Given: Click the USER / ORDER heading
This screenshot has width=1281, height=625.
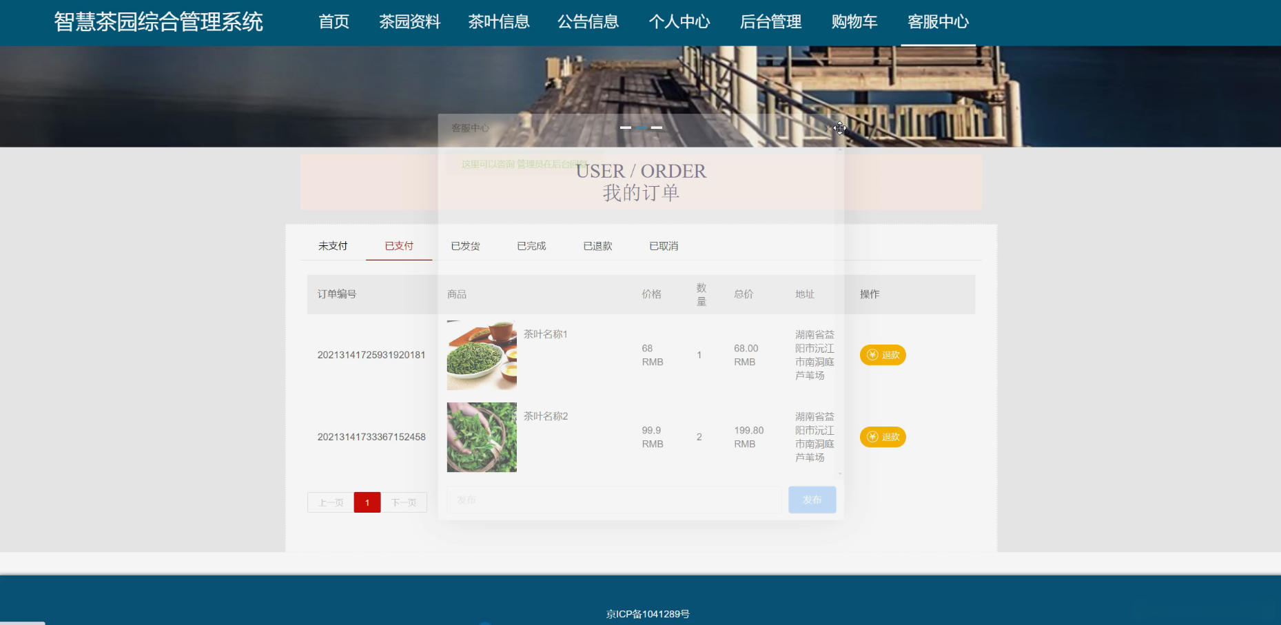Looking at the screenshot, I should pyautogui.click(x=641, y=171).
